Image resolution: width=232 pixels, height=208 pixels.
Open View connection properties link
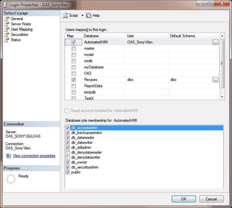tap(34, 156)
